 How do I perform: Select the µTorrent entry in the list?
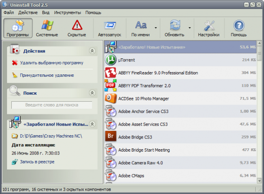(181, 60)
